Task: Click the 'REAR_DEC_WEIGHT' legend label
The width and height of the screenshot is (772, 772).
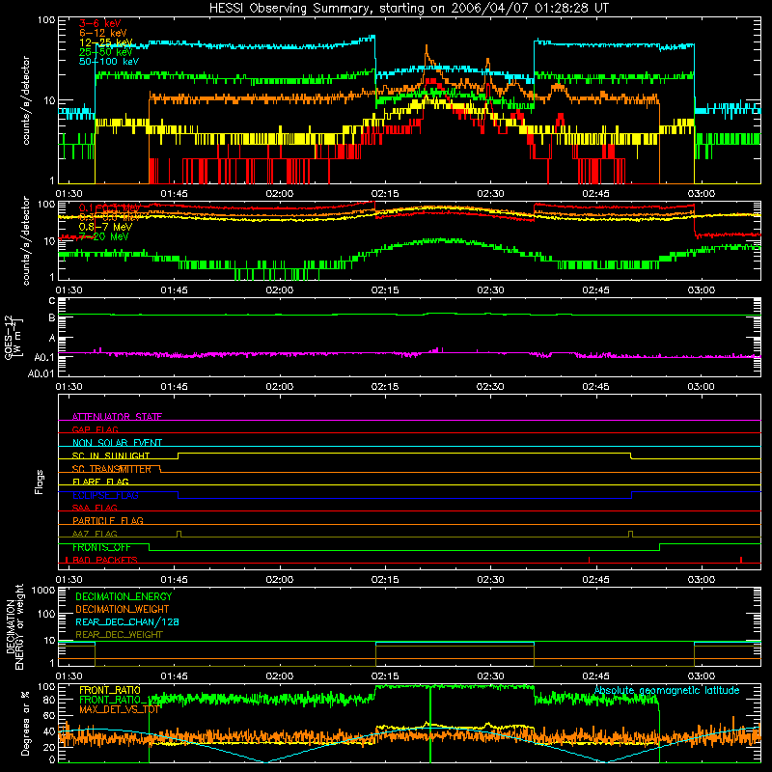Action: point(119,635)
